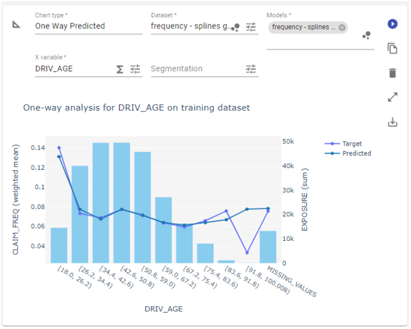
Task: Toggle Target series in chart legend
Action: pos(347,144)
